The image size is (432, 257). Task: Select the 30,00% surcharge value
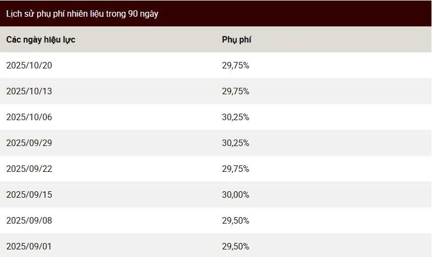tap(236, 195)
